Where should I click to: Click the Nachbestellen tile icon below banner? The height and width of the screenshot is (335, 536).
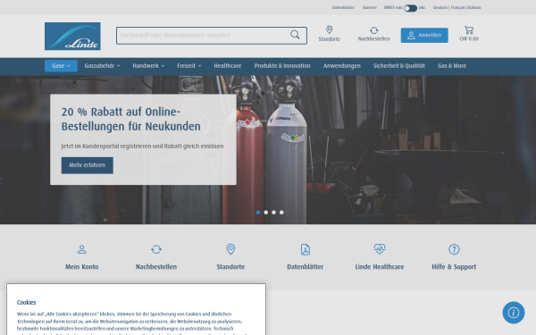pos(156,249)
